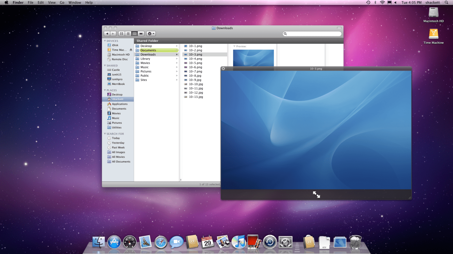Switch Finder to list view
453x254 pixels.
point(128,34)
